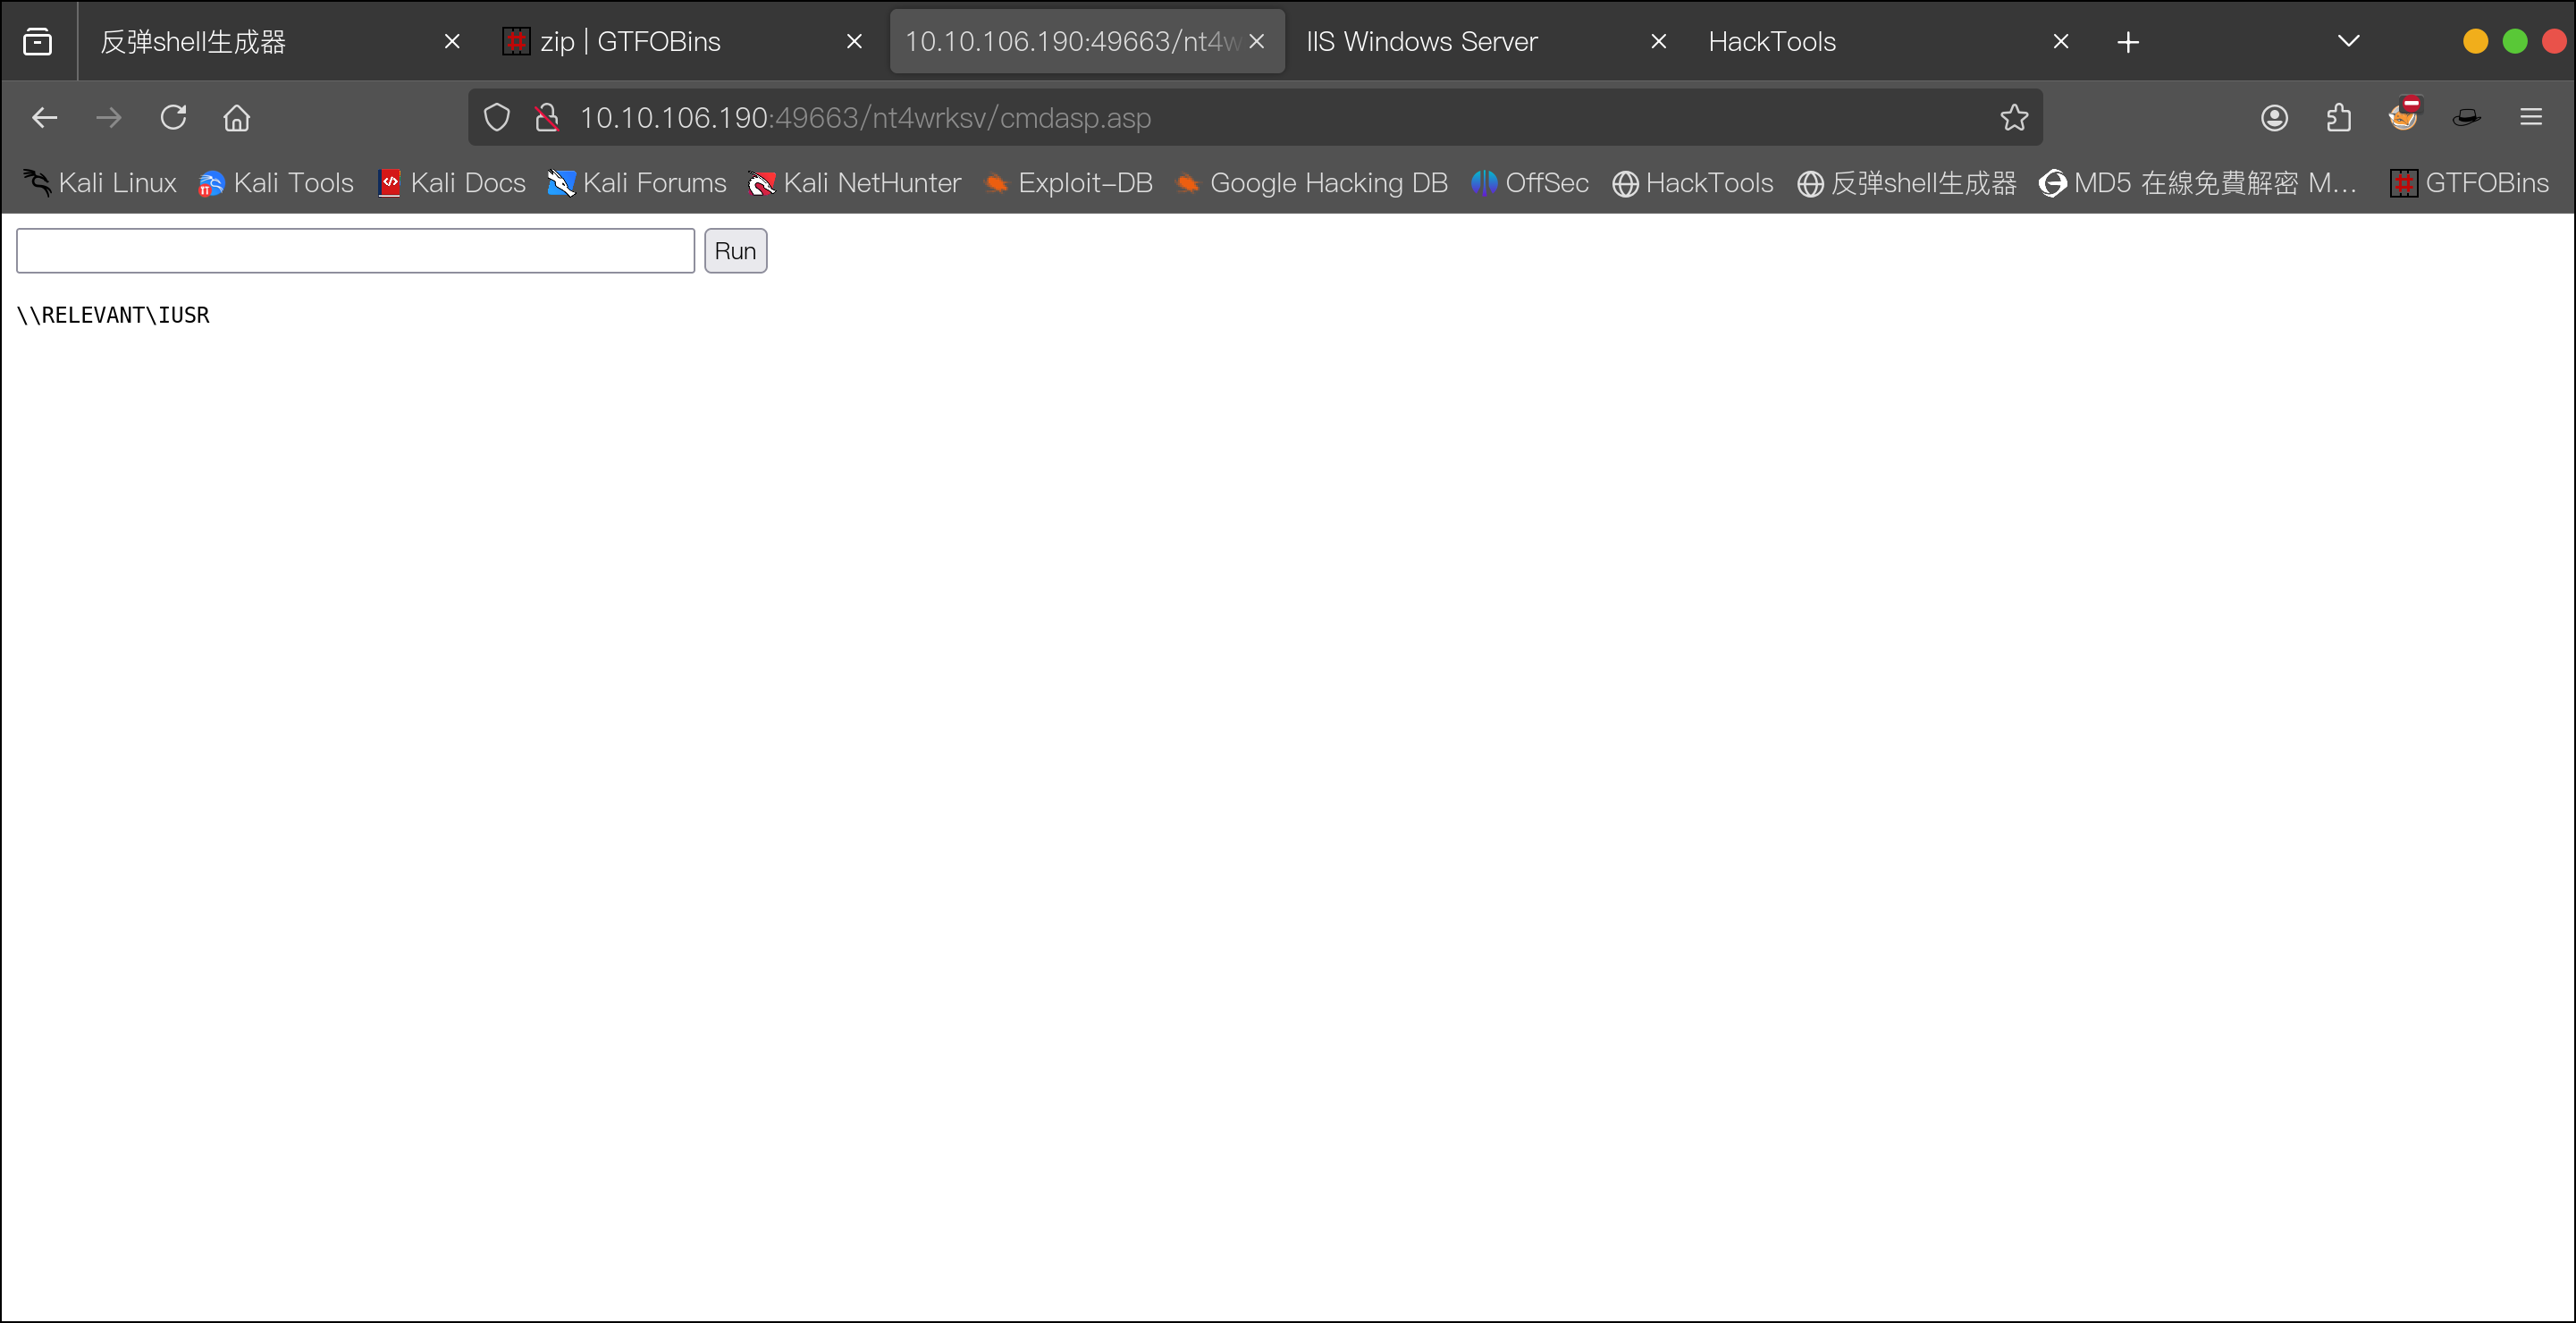2576x1323 pixels.
Task: Open the Kali Tools bookmark
Action: tap(276, 183)
